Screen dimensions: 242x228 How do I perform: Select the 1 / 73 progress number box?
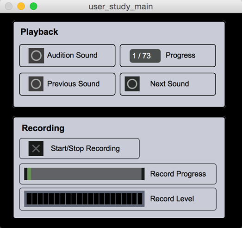145,56
